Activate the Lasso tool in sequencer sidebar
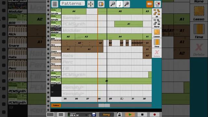The image size is (208, 117). click(x=157, y=33)
